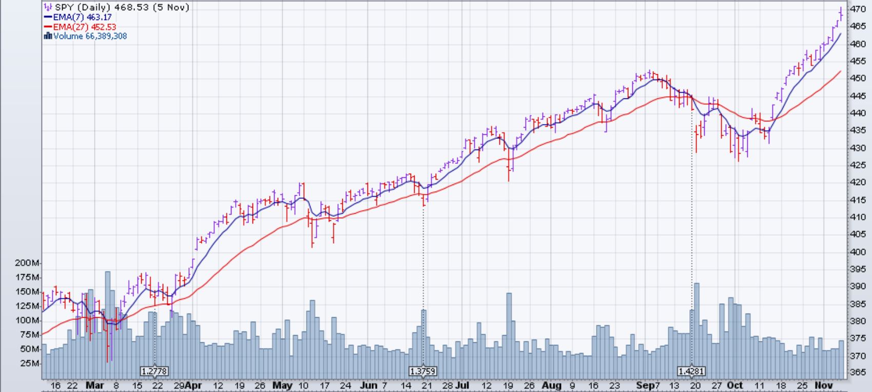The width and height of the screenshot is (872, 392).
Task: Click the Nov label on date axis
Action: (824, 385)
